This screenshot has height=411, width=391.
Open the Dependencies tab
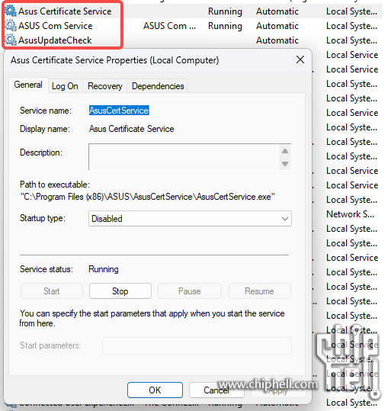coord(158,86)
